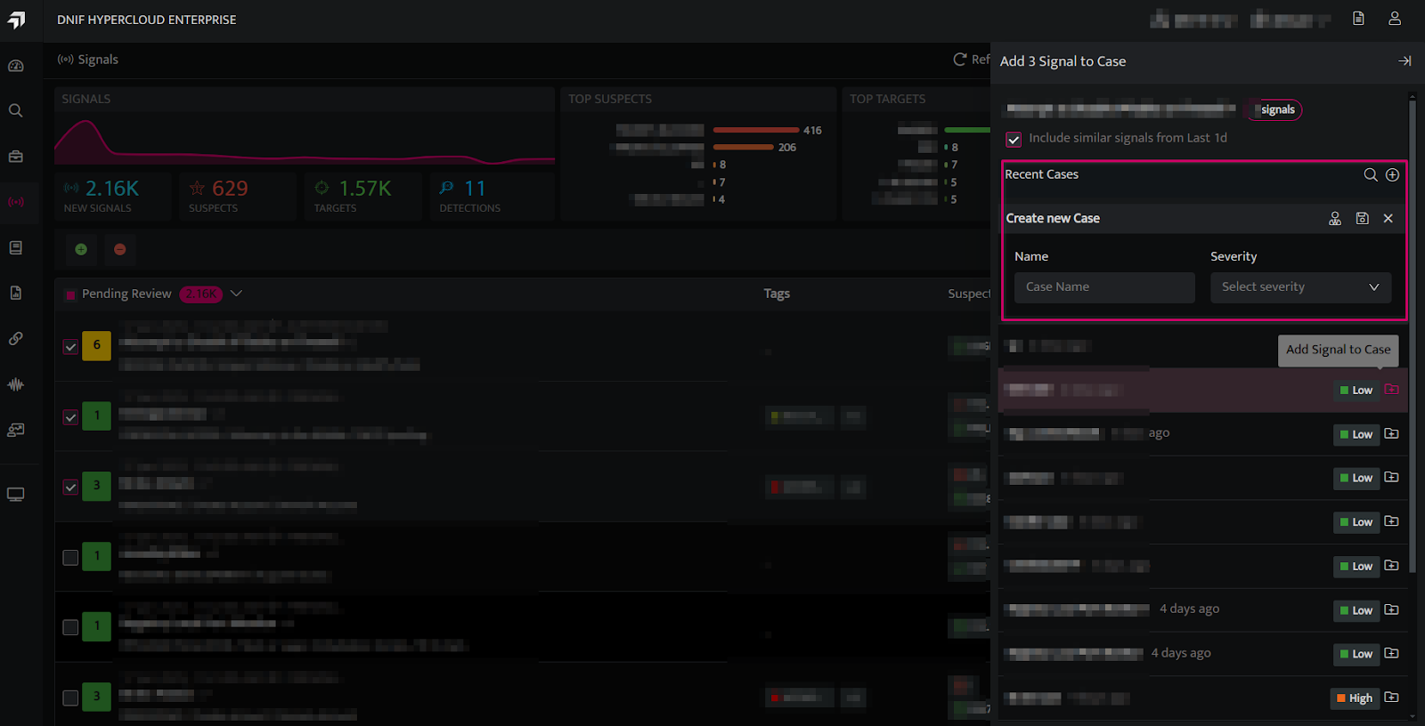Search recent cases with magnifier icon

point(1371,174)
